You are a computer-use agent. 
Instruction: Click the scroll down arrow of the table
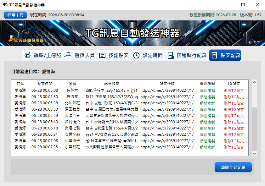[254, 153]
